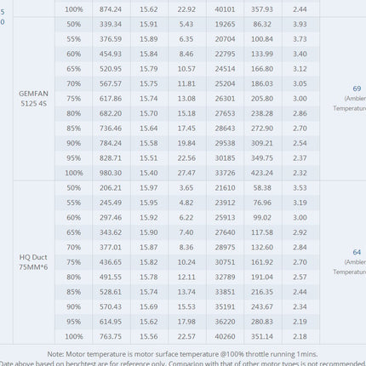
Task: Click the 763.75 thrust cell for HQ Duct
Action: coord(111,336)
